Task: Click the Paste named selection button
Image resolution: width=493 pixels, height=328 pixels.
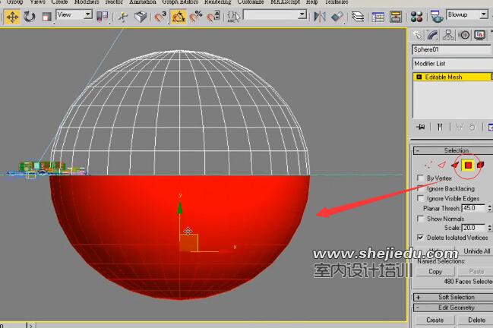Action: 476,272
